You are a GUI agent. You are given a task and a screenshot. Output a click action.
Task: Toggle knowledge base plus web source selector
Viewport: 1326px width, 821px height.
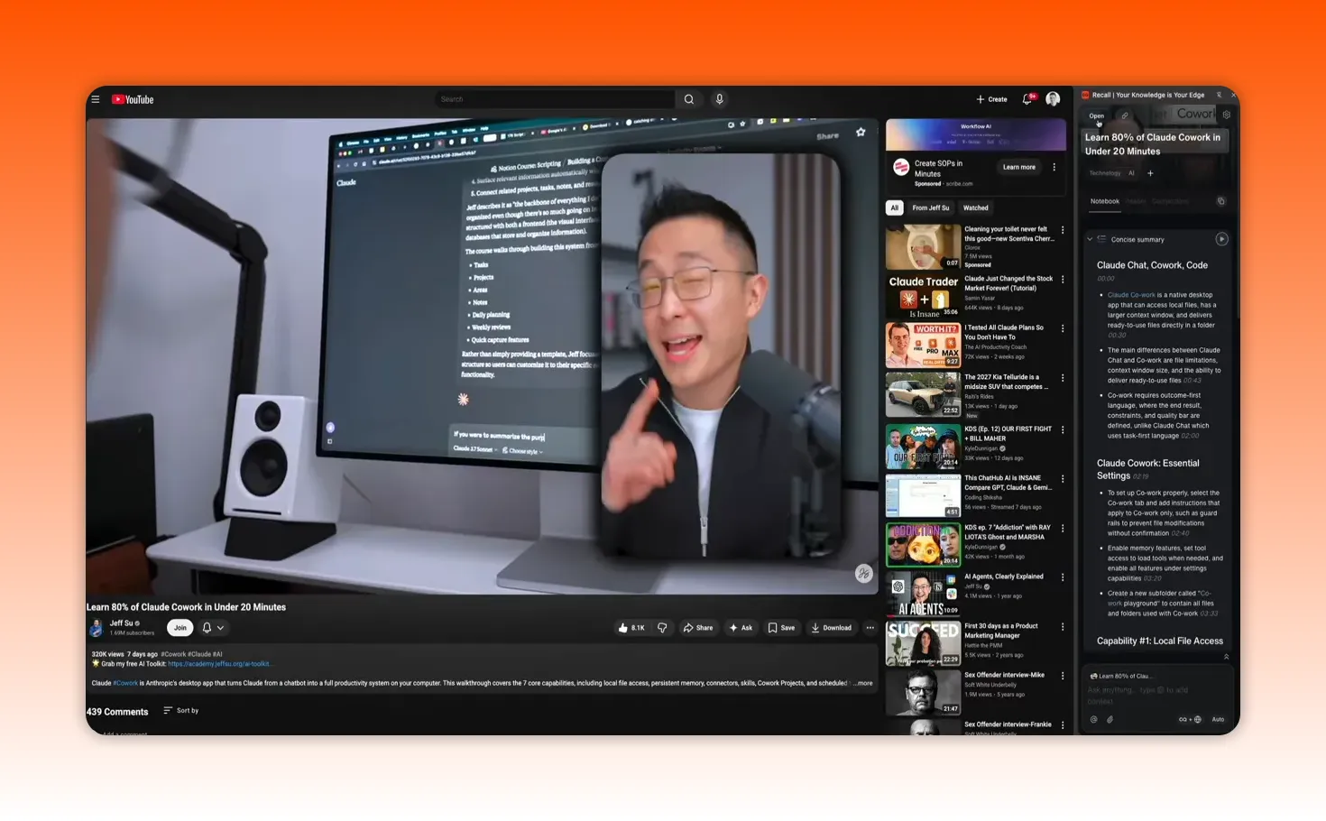pos(1190,719)
